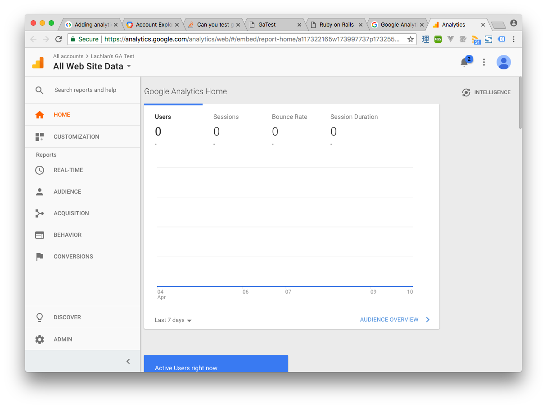The height and width of the screenshot is (408, 547).
Task: Open the Chrome three-dot menu
Action: [x=514, y=39]
